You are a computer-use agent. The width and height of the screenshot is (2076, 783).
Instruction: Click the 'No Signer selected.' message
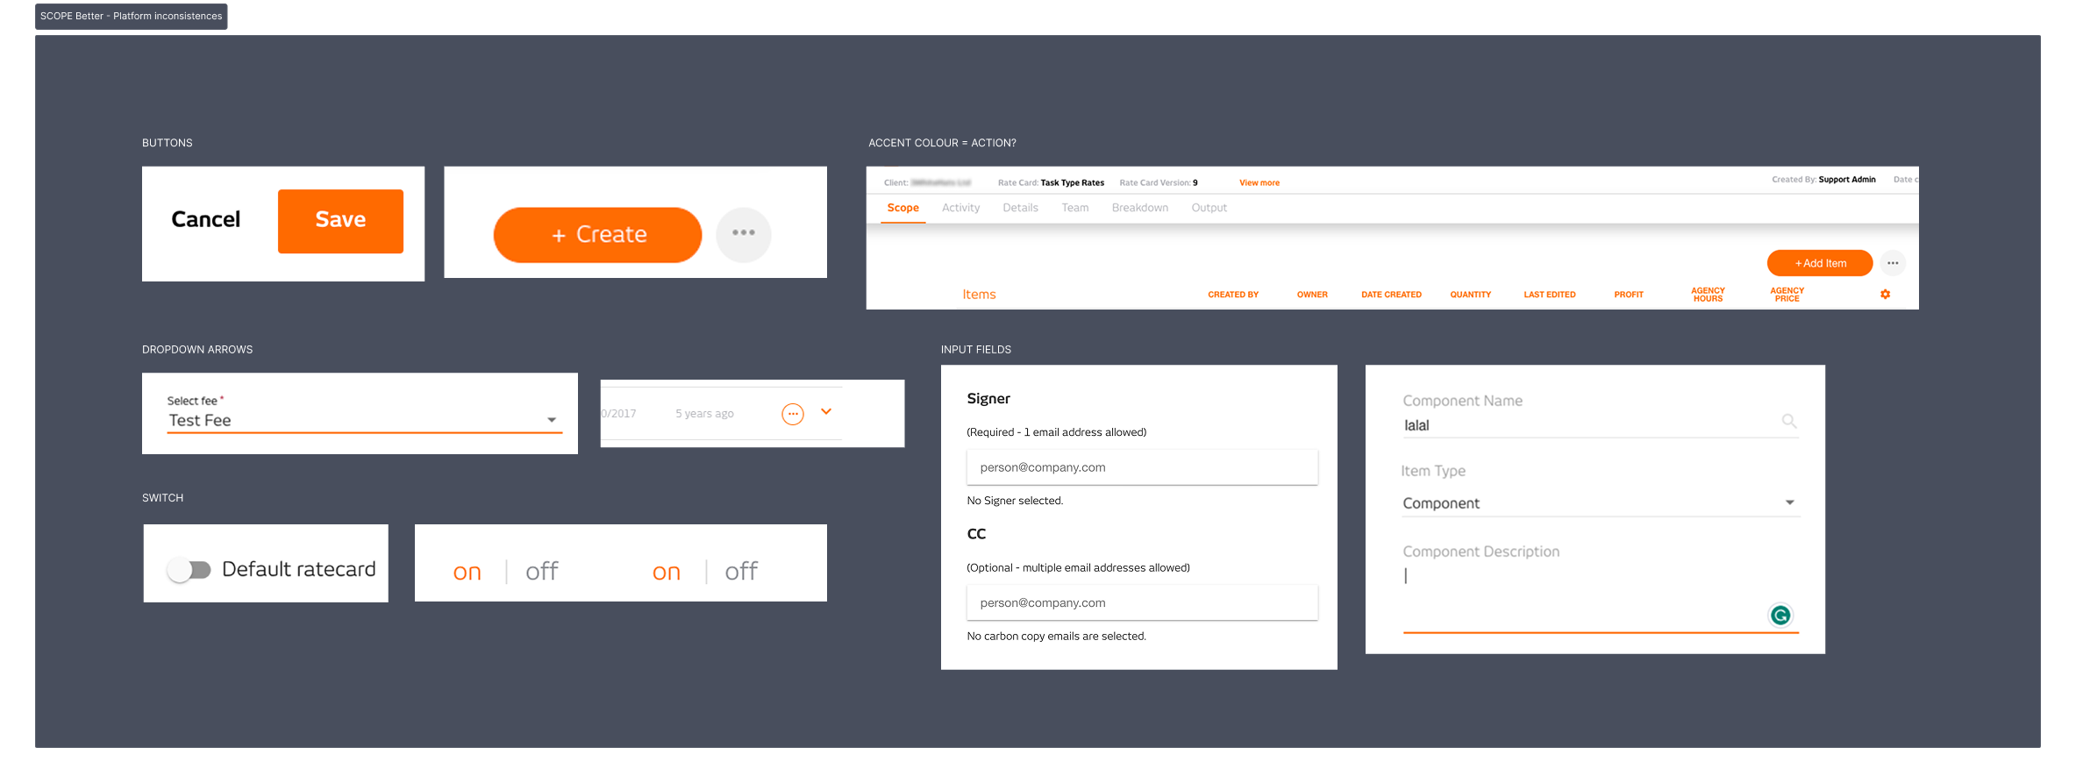1015,501
